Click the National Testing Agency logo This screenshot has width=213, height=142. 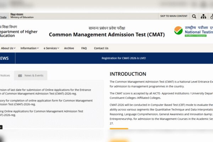193,31
